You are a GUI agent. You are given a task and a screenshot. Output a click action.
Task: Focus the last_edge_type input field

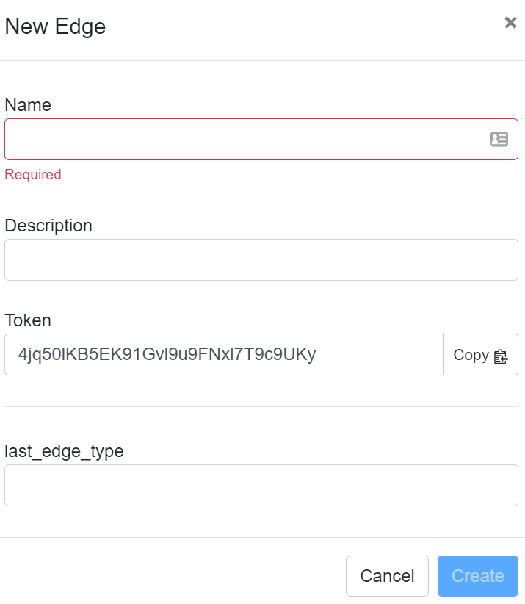click(x=261, y=485)
